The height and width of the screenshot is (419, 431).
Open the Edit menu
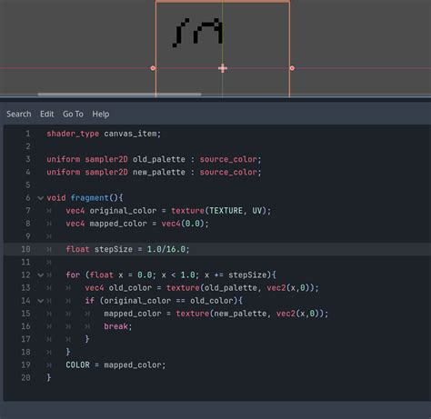(x=47, y=114)
